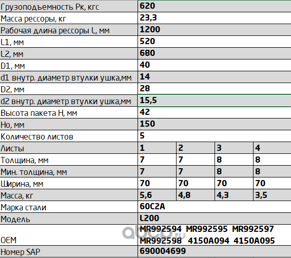Select the Высота пакета H value 42
This screenshot has height=258, width=291.
point(215,112)
